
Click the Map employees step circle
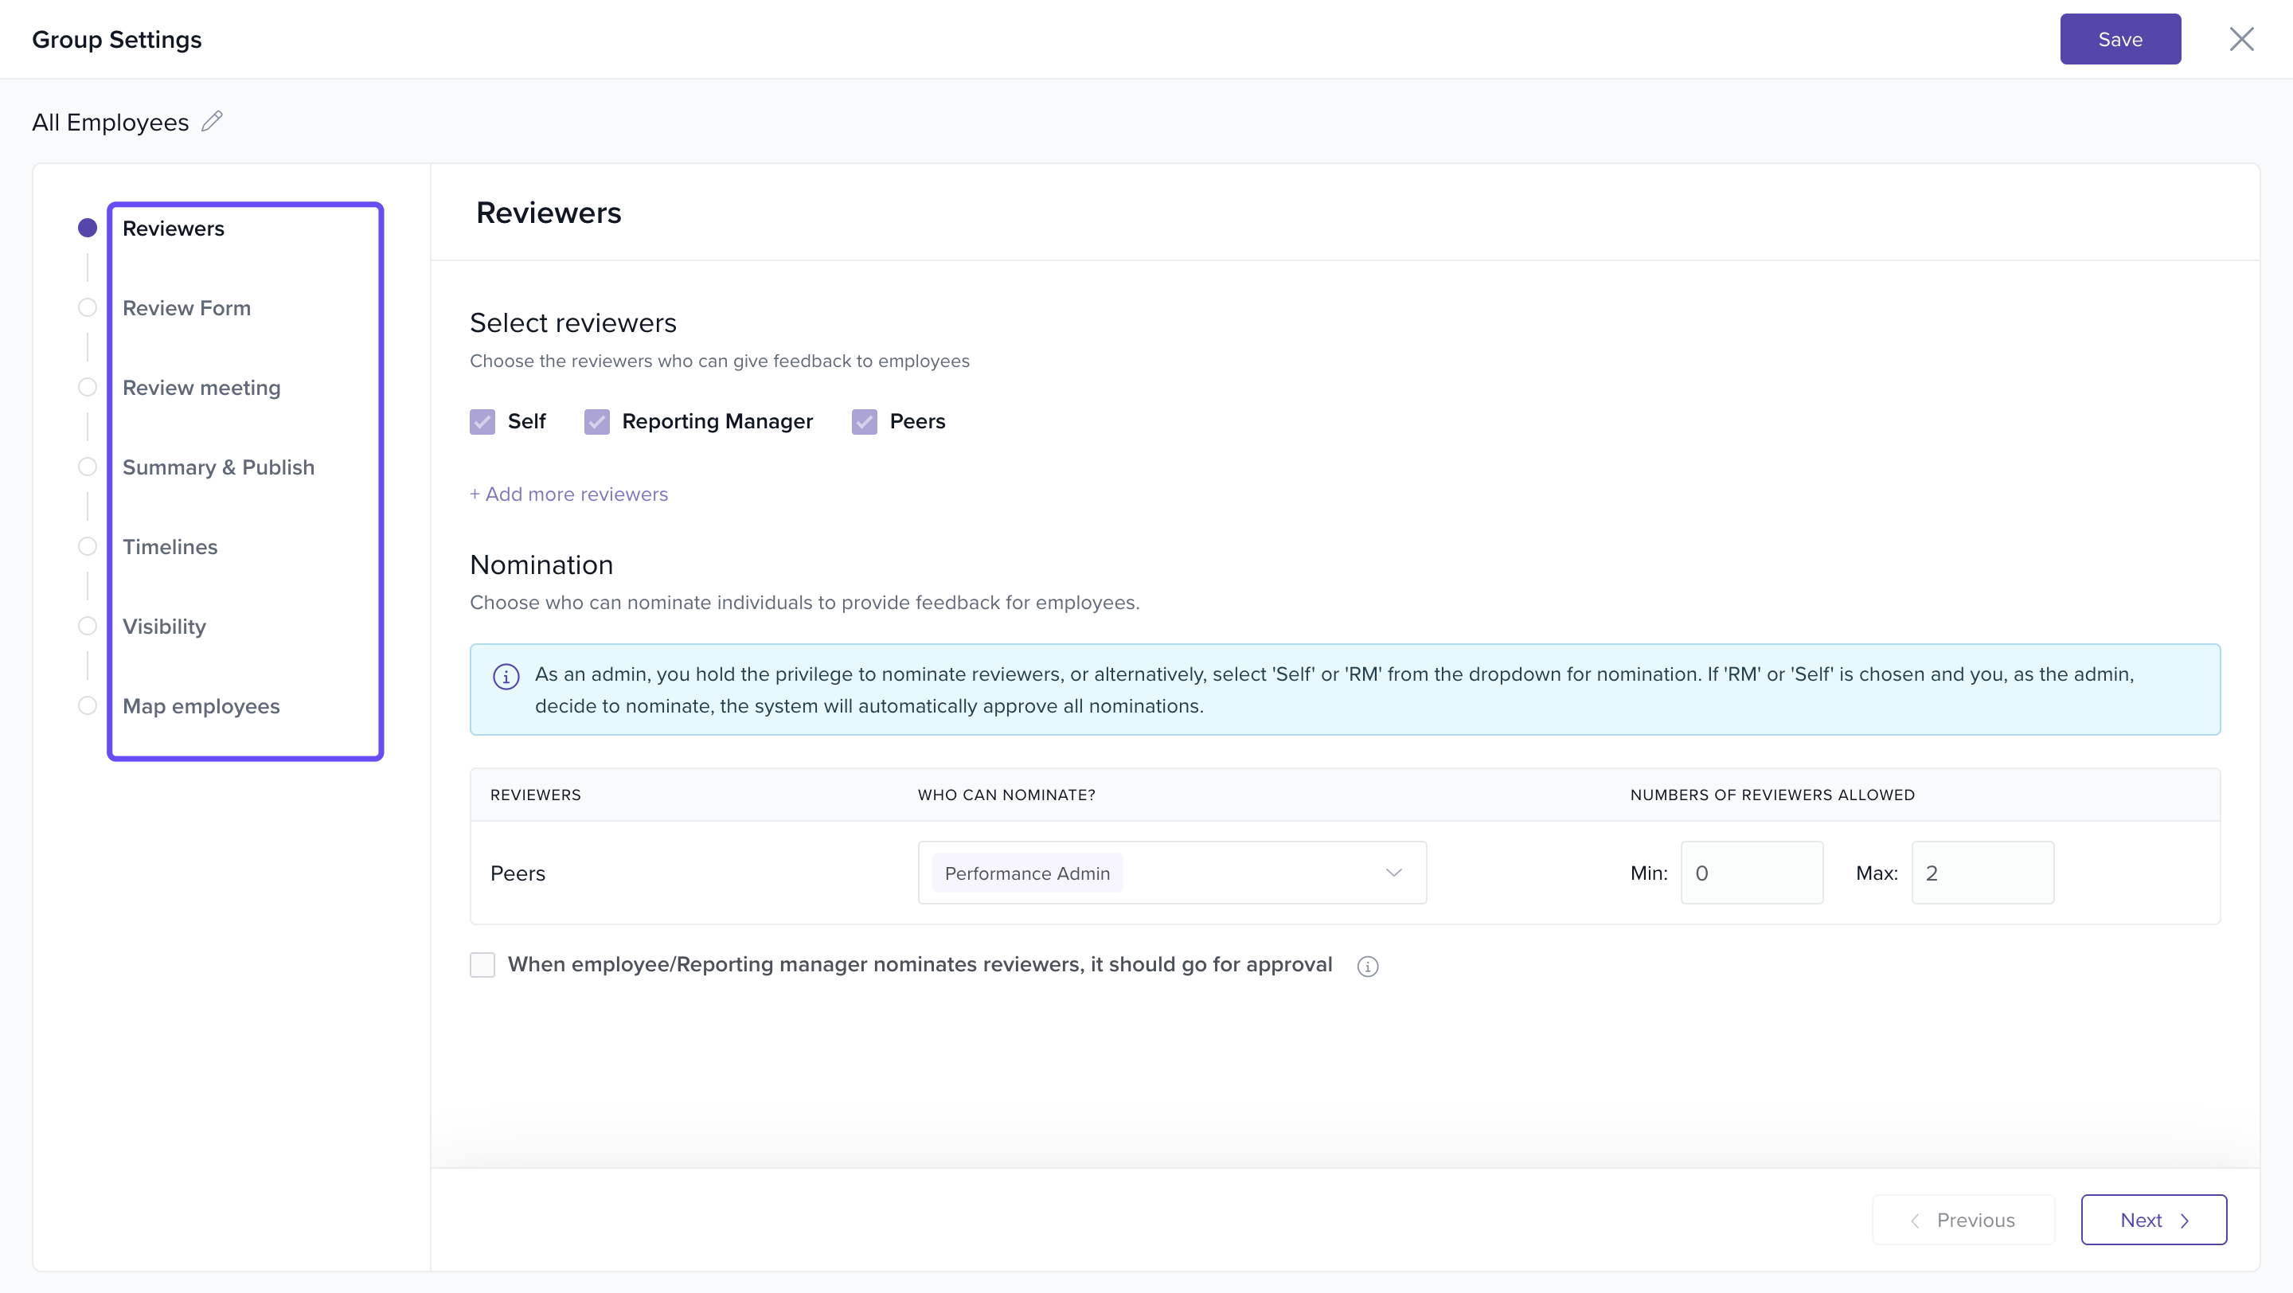pyautogui.click(x=88, y=705)
